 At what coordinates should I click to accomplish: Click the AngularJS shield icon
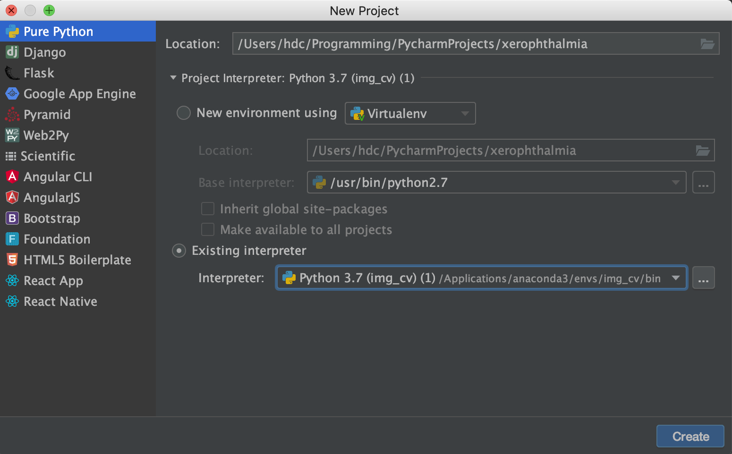pos(12,197)
